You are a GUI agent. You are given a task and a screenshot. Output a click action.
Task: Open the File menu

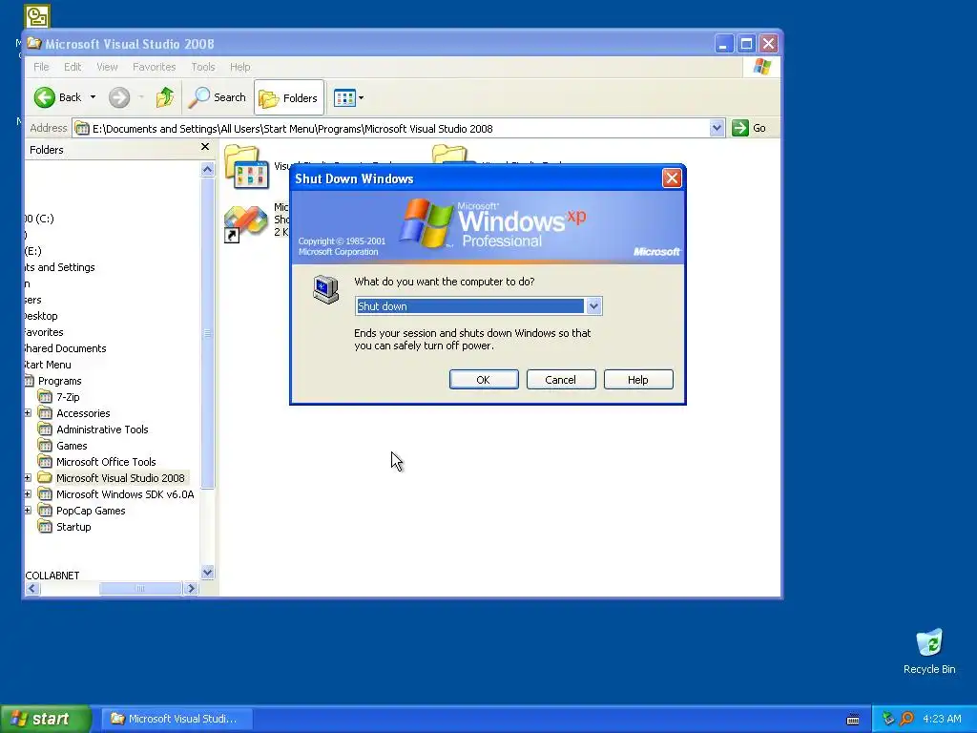[41, 67]
